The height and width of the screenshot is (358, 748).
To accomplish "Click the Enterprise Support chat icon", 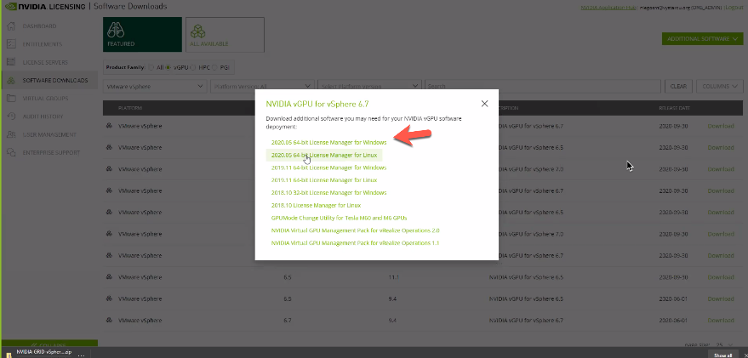I will pyautogui.click(x=11, y=153).
